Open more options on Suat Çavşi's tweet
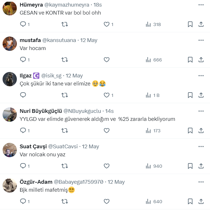This screenshot has height=210, width=210. [201, 147]
